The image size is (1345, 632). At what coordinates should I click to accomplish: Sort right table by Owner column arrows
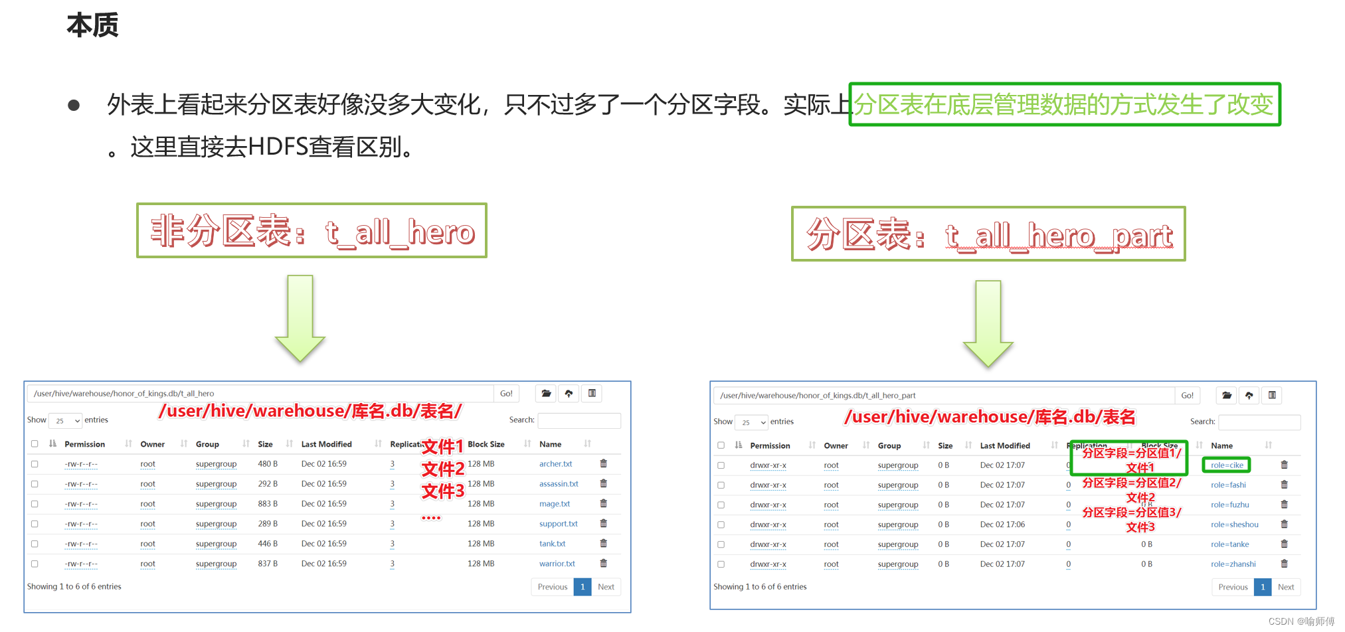pos(866,445)
